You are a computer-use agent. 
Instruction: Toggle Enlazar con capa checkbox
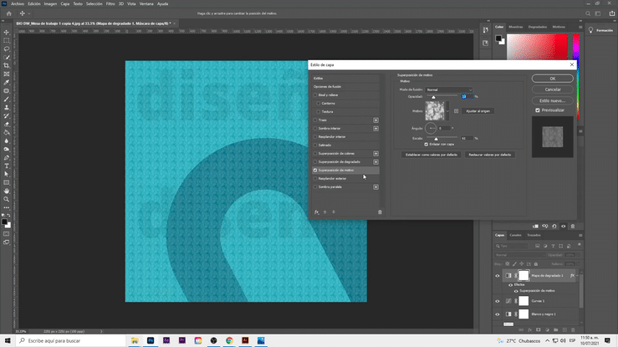[426, 144]
